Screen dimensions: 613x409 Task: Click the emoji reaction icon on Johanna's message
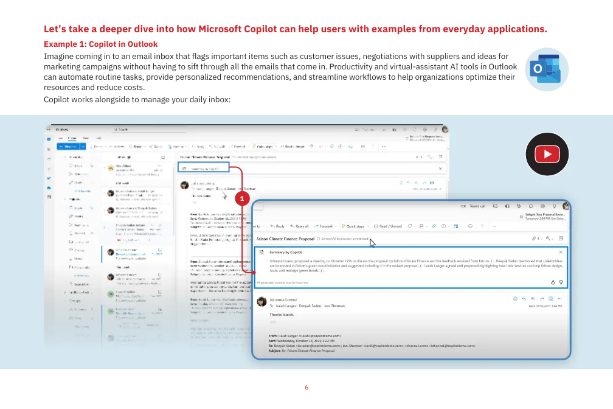[x=515, y=299]
